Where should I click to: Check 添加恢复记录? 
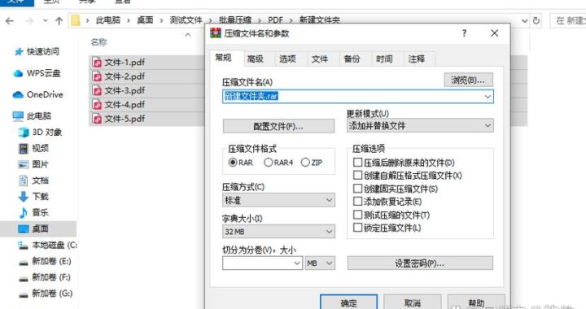[x=357, y=202]
